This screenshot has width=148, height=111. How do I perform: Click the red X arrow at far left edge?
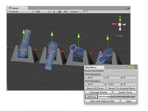(x=8, y=47)
